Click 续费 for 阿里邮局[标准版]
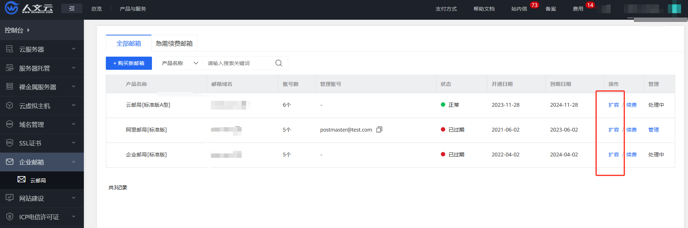The height and width of the screenshot is (228, 688). 632,130
